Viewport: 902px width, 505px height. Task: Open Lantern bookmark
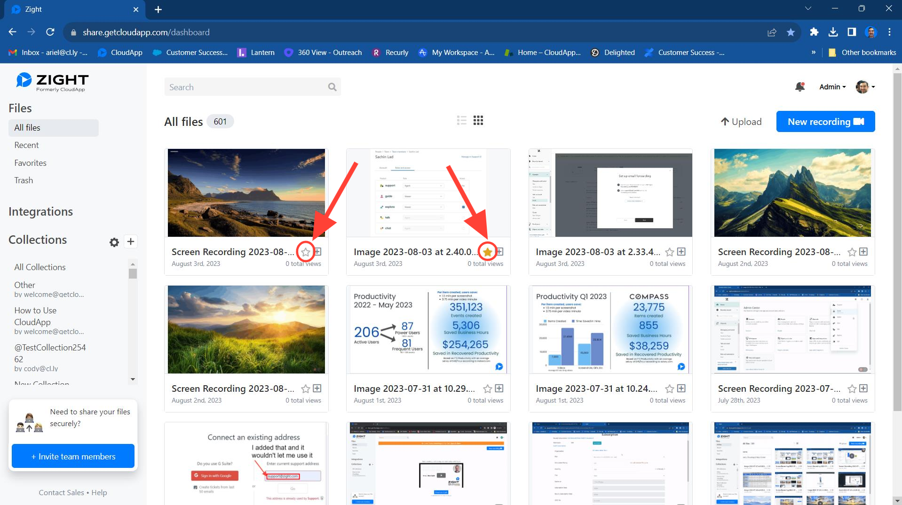(256, 52)
